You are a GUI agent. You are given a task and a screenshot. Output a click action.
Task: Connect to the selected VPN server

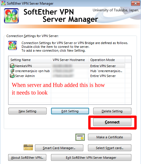[x=112, y=122]
